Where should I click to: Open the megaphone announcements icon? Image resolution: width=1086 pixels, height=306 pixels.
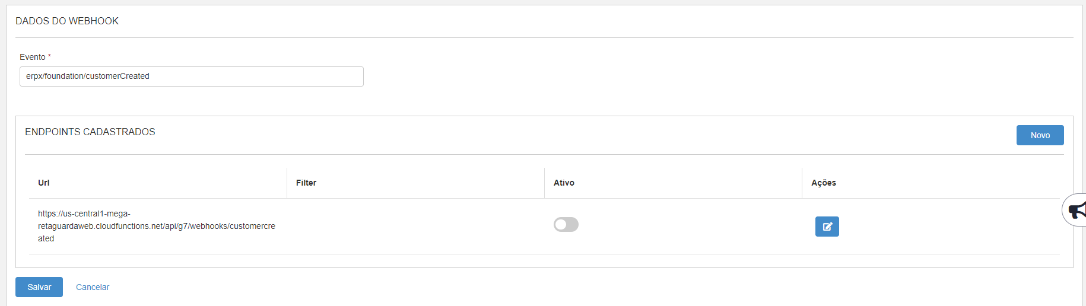pyautogui.click(x=1077, y=210)
